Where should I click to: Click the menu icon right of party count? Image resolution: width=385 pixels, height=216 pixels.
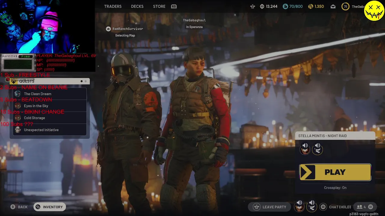pyautogui.click(x=371, y=207)
